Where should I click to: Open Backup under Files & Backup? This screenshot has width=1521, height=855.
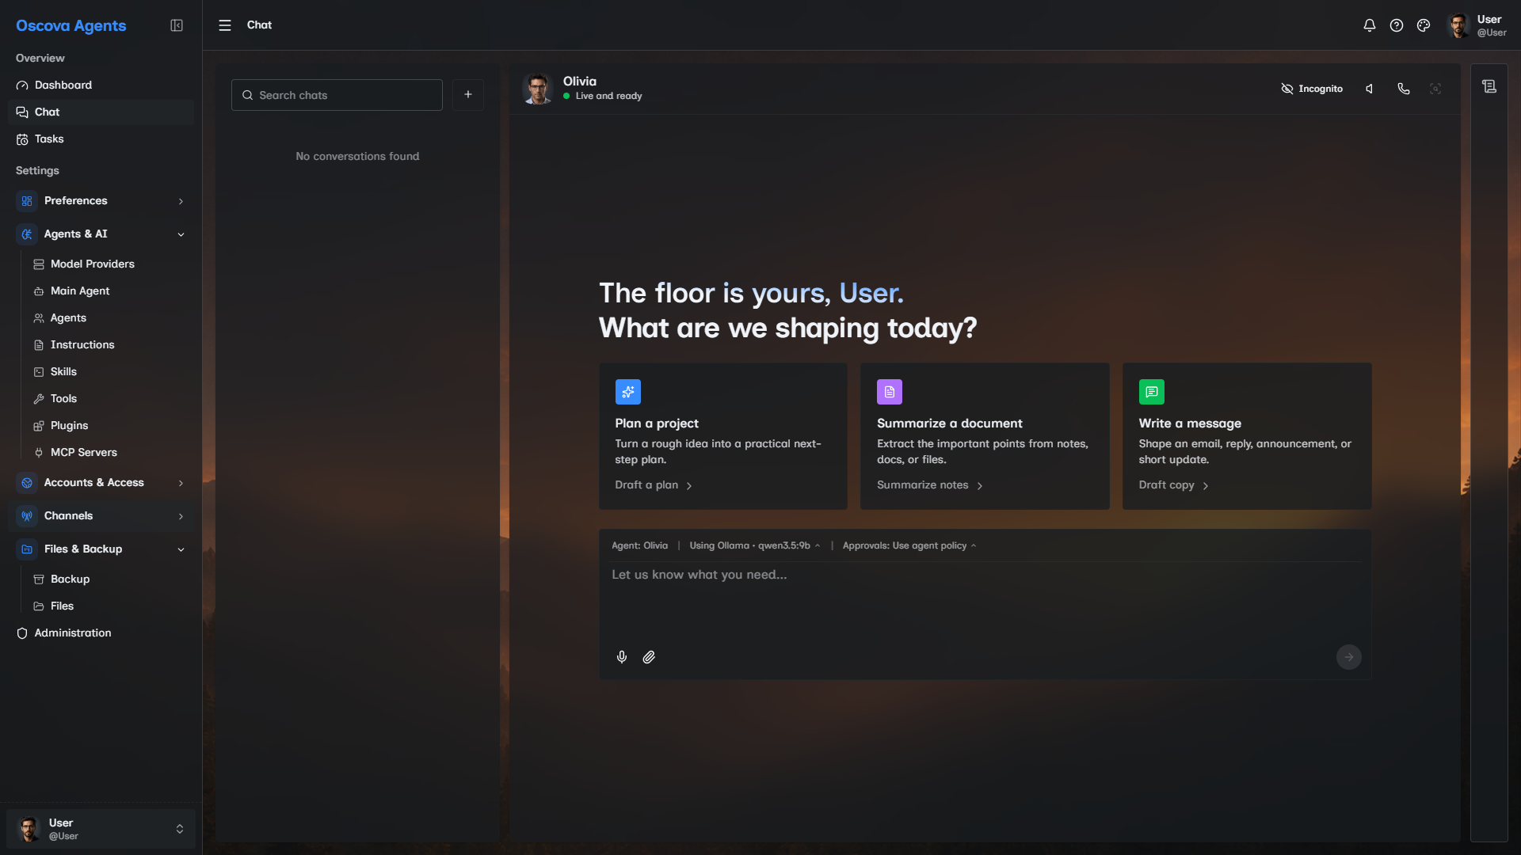pyautogui.click(x=109, y=579)
